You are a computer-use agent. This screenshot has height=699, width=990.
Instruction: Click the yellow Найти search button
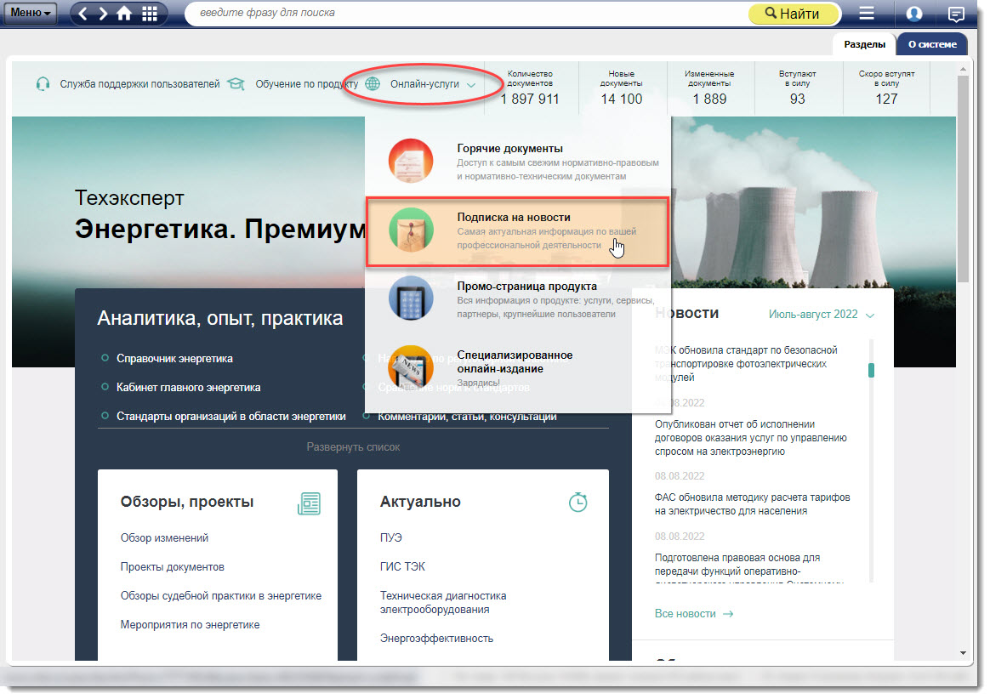click(x=794, y=14)
